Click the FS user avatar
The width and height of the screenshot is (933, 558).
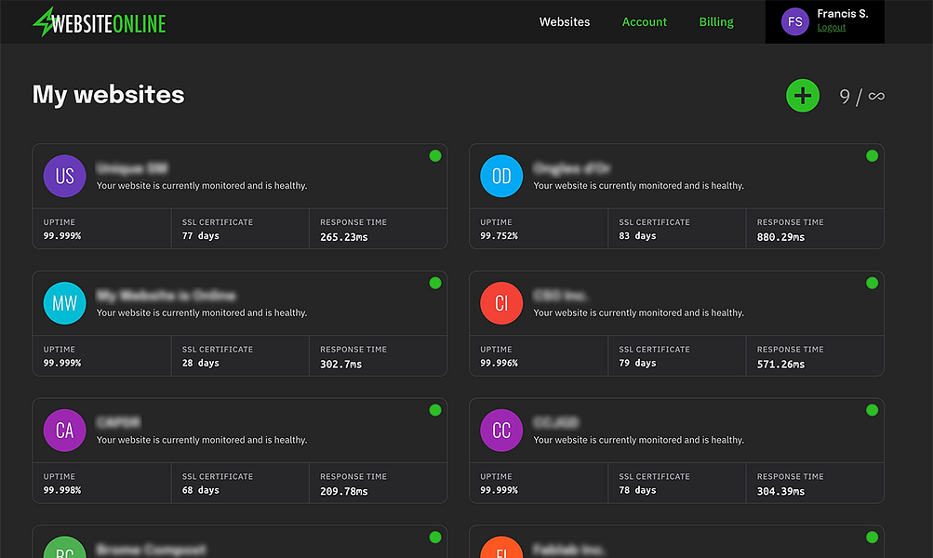[x=795, y=22]
